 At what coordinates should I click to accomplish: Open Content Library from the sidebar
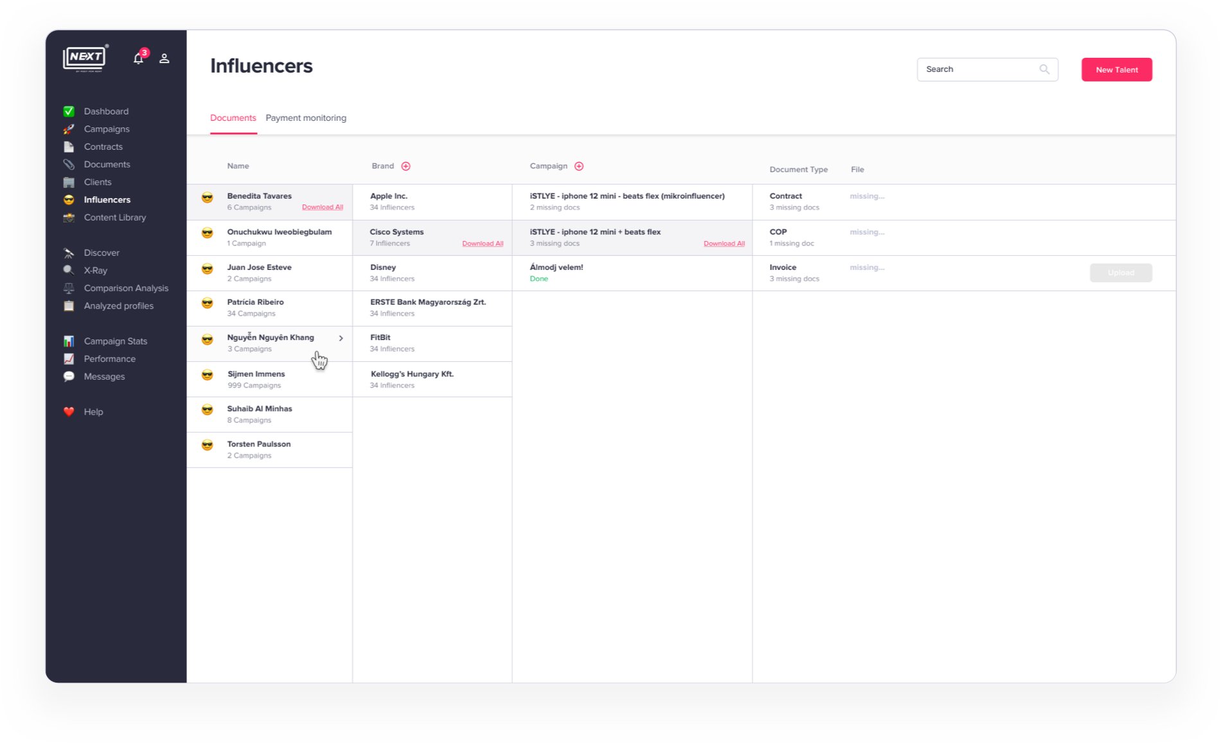(114, 218)
